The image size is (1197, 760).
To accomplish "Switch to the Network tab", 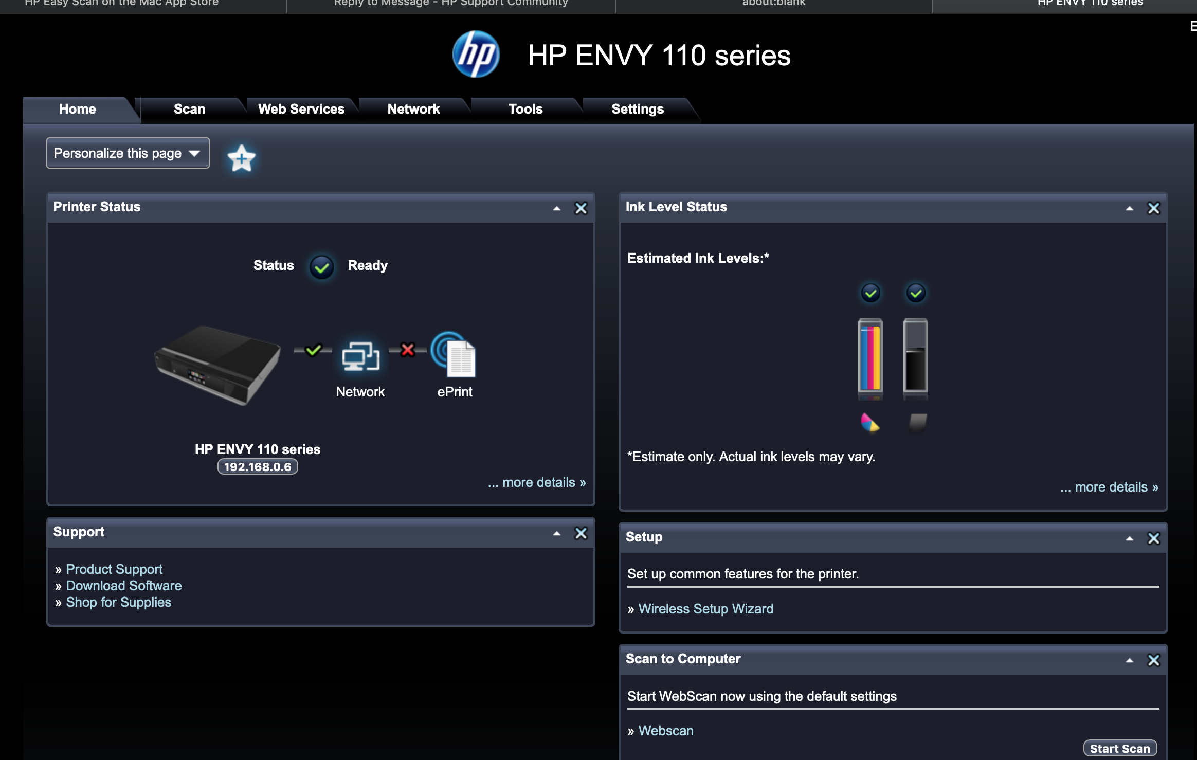I will [413, 108].
